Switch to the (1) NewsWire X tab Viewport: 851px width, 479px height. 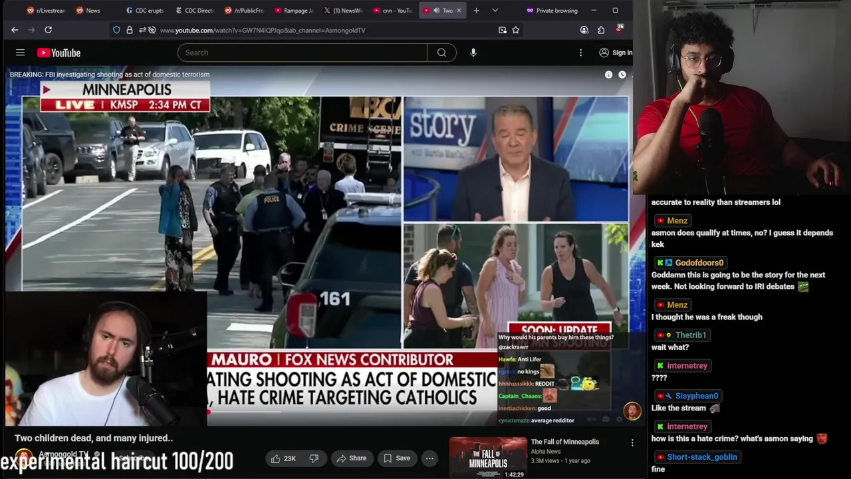click(343, 11)
